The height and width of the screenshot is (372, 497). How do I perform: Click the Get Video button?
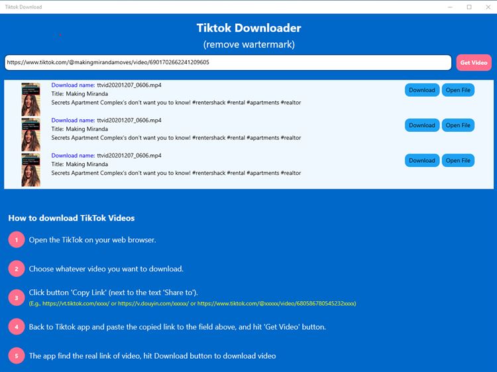tap(474, 62)
